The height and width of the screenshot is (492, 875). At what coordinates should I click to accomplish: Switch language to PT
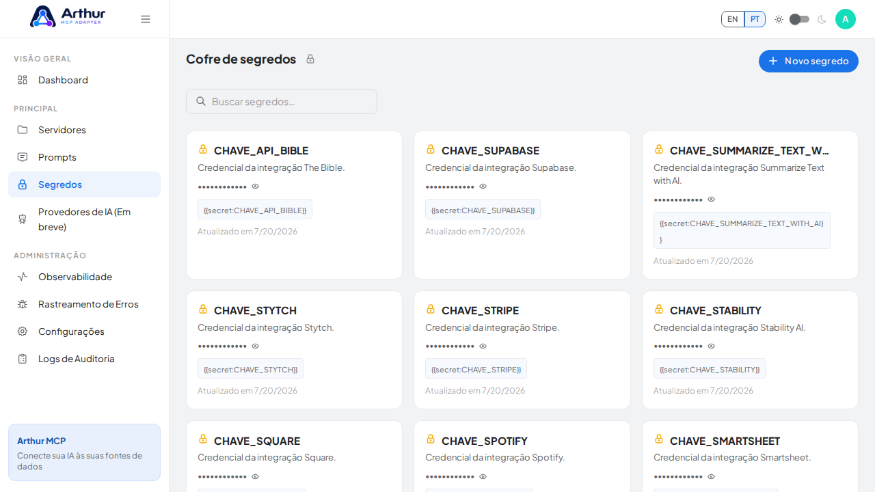point(755,19)
